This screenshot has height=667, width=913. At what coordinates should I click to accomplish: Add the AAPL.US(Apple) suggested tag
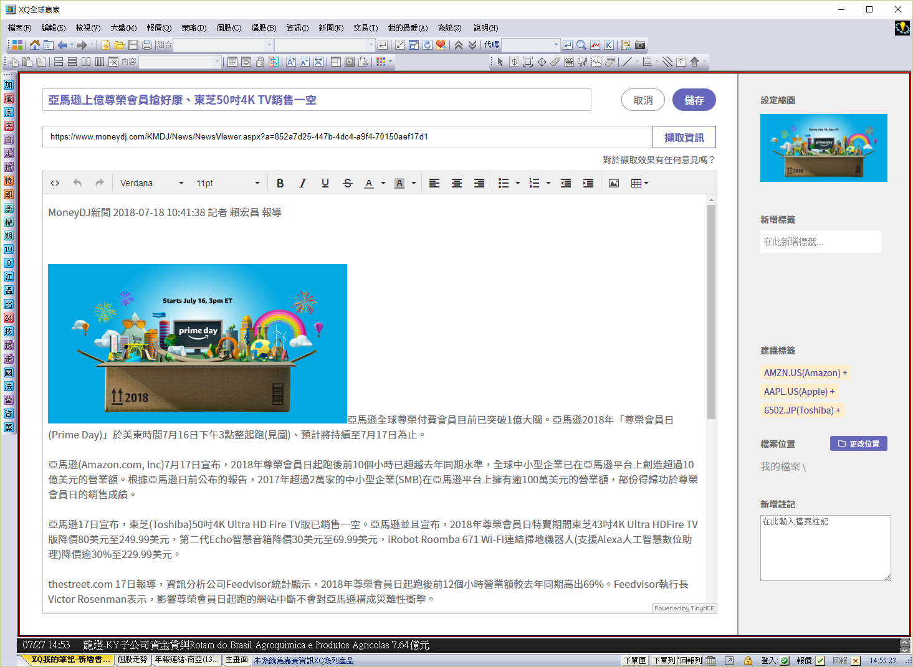tap(799, 391)
